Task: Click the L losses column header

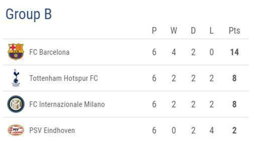Action: click(212, 31)
